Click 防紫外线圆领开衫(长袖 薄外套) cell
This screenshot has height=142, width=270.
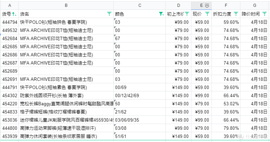66,96
